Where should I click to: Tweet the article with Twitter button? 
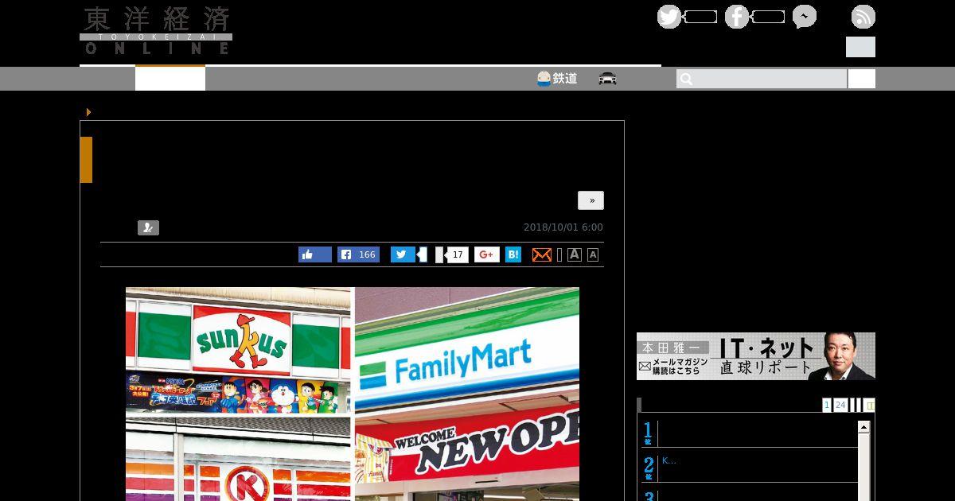(x=403, y=254)
